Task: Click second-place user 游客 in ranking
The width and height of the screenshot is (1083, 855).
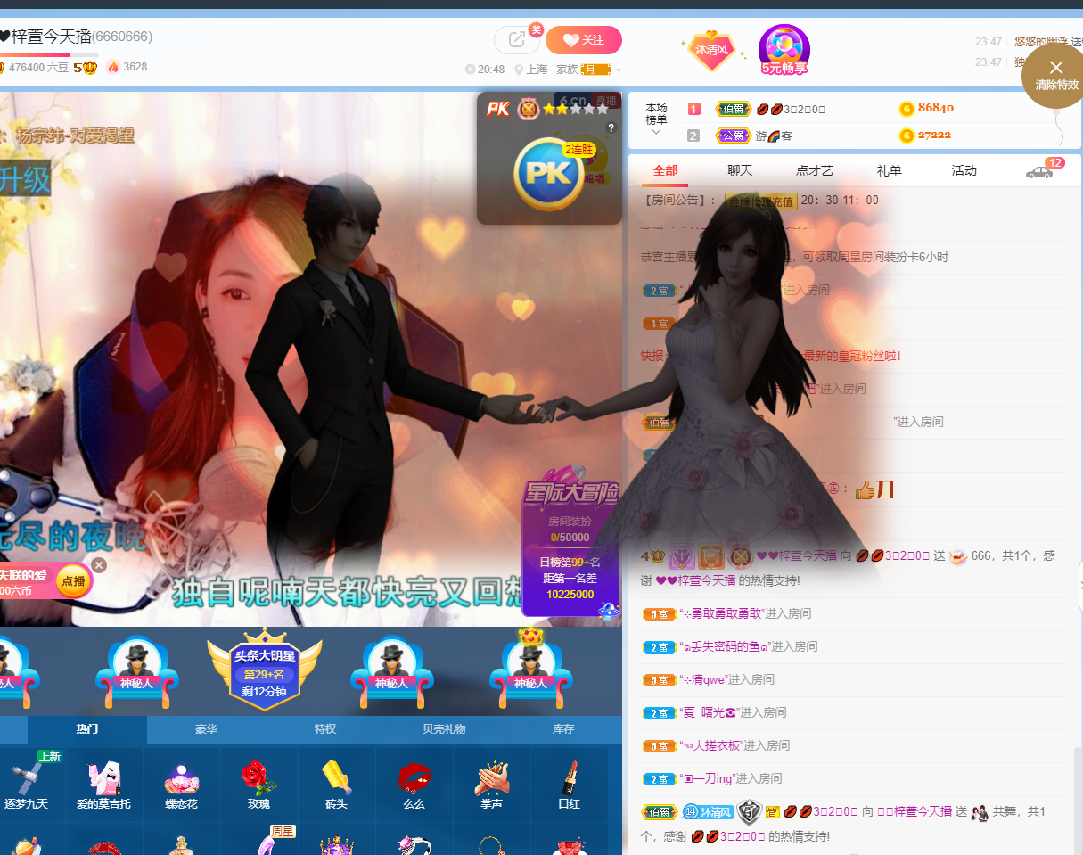Action: coord(774,136)
